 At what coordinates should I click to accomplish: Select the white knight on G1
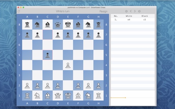(88, 96)
